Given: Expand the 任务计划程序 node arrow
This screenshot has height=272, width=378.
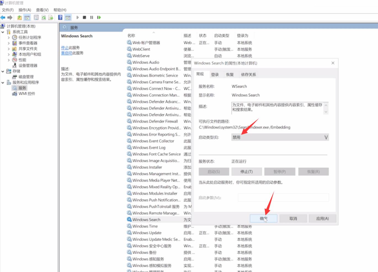Looking at the screenshot, I should (9, 38).
